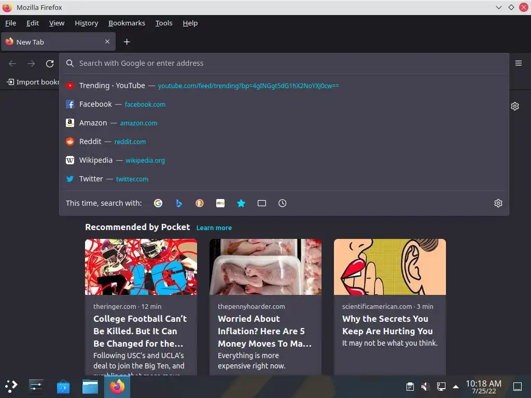Pick the eBay search shortcut
Viewport: 531px width, 398px height.
[220, 203]
